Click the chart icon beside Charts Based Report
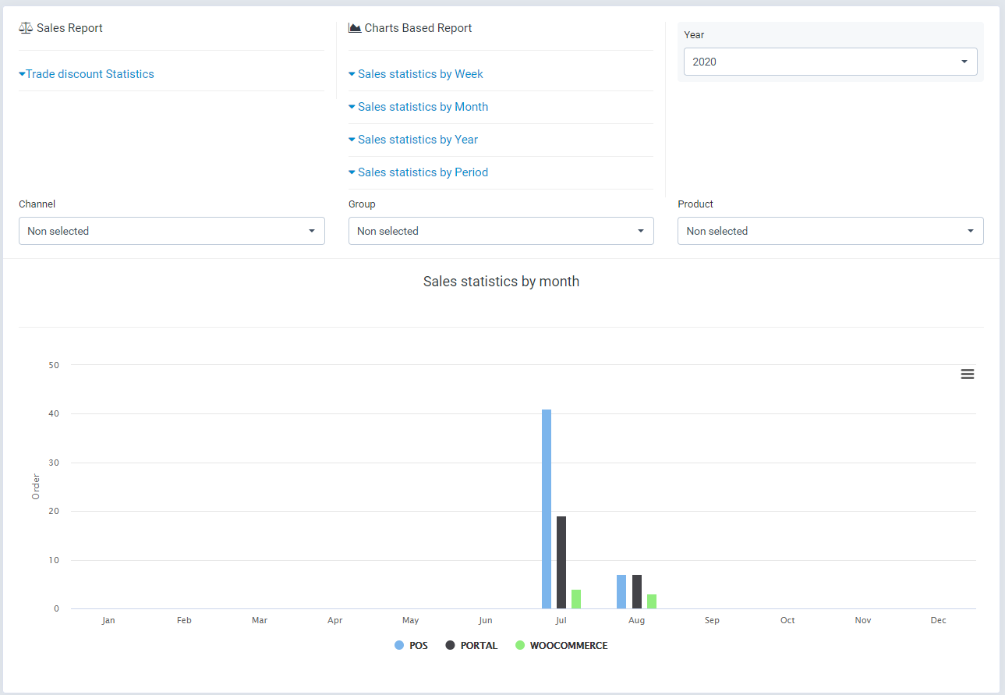The image size is (1005, 695). tap(353, 27)
